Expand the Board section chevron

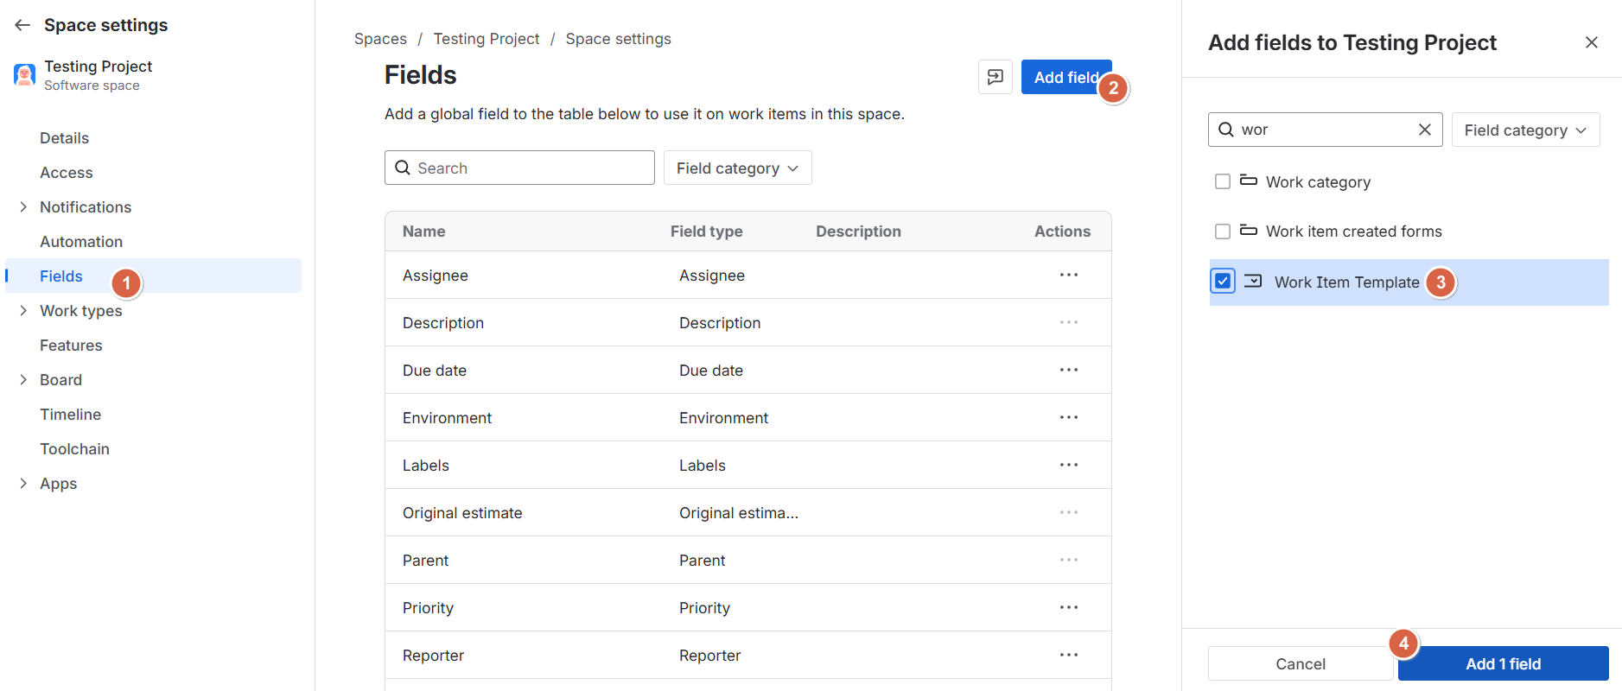click(23, 379)
